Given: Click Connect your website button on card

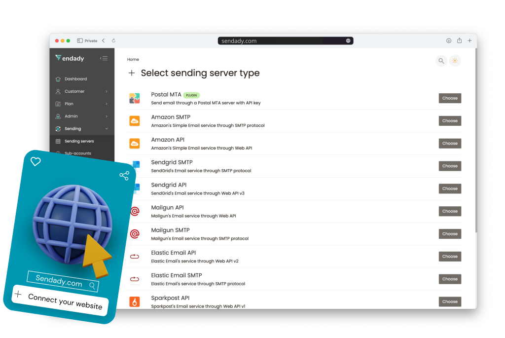Looking at the screenshot, I should coord(60,300).
